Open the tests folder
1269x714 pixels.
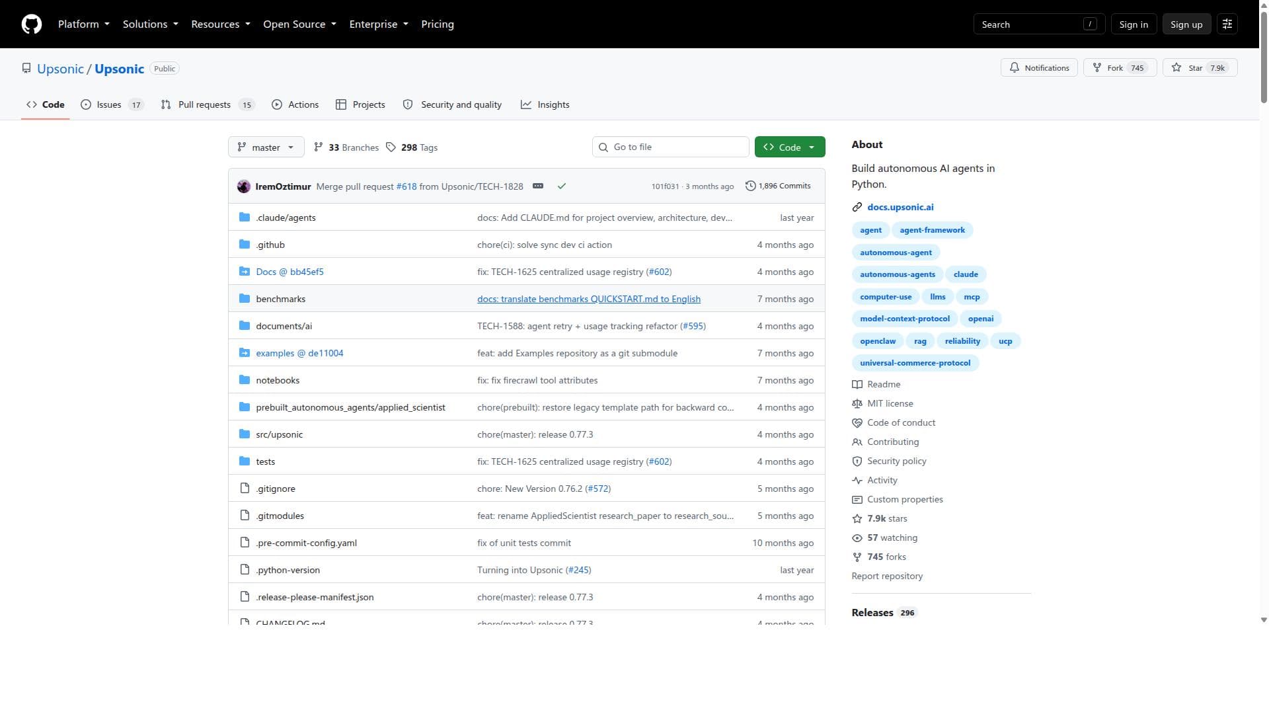[265, 462]
